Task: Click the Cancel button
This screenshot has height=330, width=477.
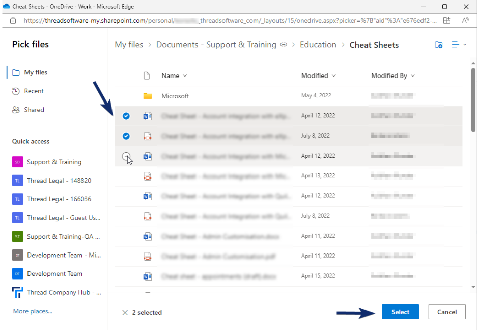Action: [x=447, y=312]
